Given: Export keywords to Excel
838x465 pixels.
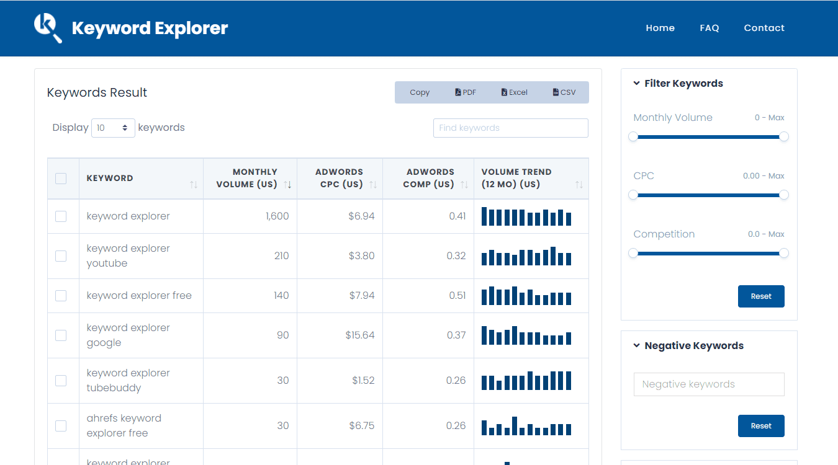Looking at the screenshot, I should [514, 92].
